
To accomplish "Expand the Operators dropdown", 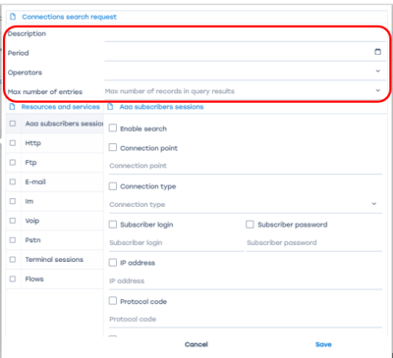I will (x=378, y=71).
